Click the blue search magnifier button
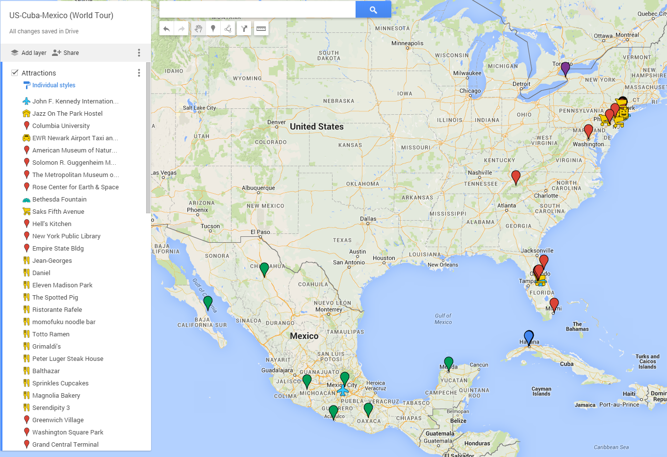The width and height of the screenshot is (667, 457). click(x=373, y=9)
